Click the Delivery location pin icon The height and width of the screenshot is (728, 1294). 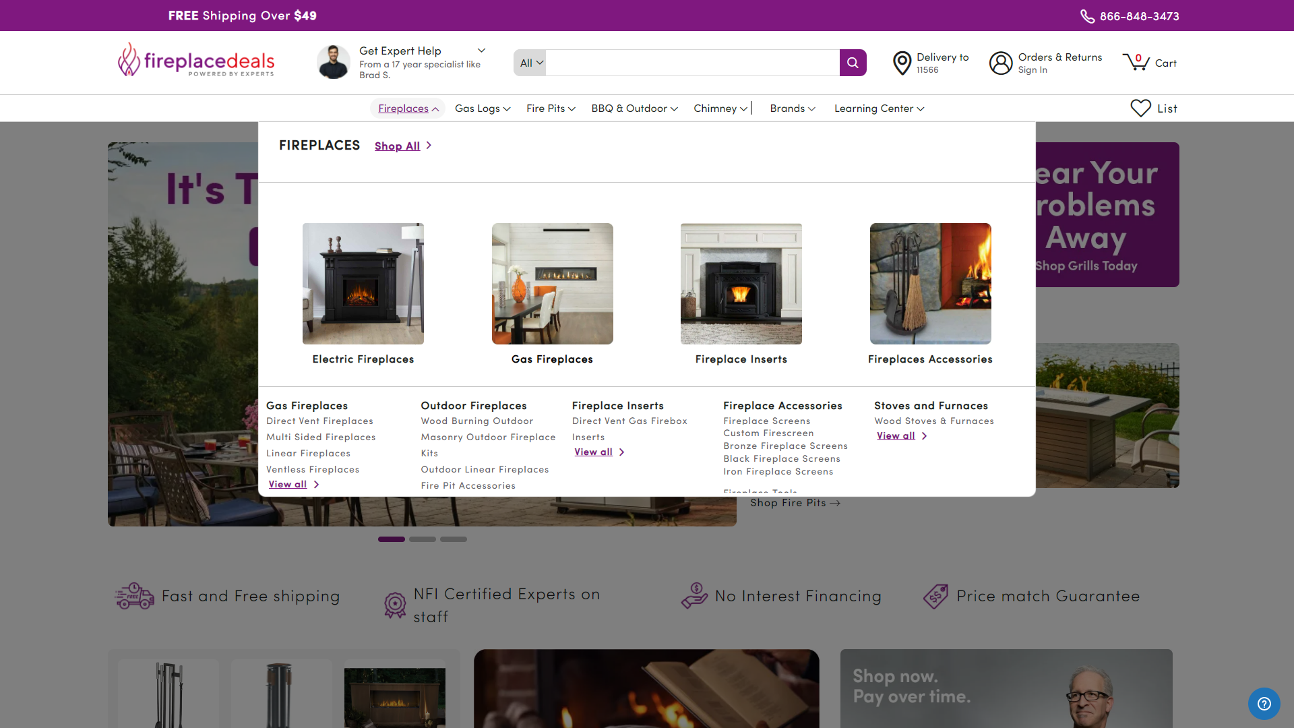coord(902,63)
